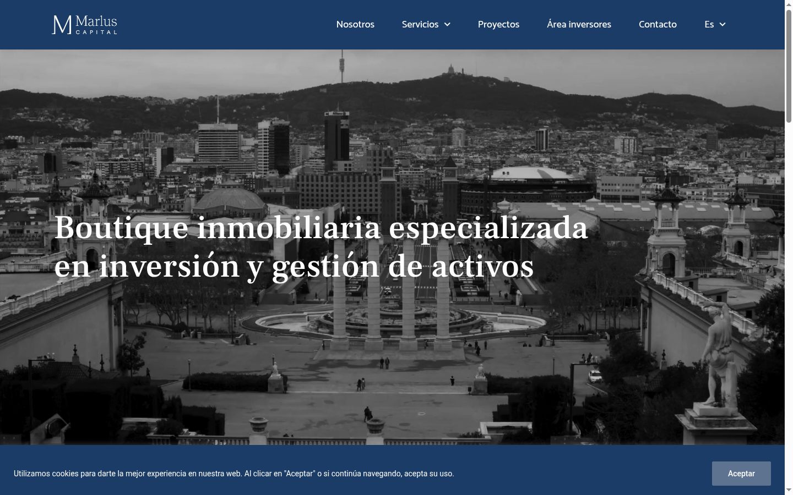Screen dimensions: 793x495
Task: Click the cookie notice text "Utilizamos cookies"
Action: tap(46, 474)
